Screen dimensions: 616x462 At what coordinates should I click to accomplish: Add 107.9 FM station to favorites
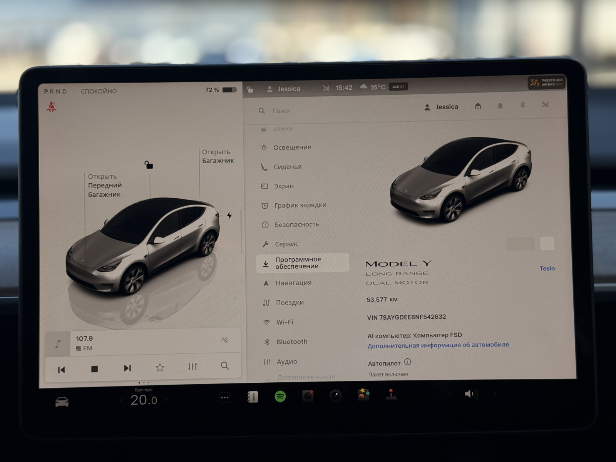(x=160, y=368)
